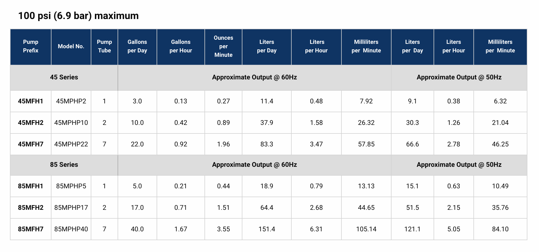Viewport: 539px width, 252px height.
Task: Click the 100 psi (6.9 bar) maximum heading
Action: click(78, 16)
